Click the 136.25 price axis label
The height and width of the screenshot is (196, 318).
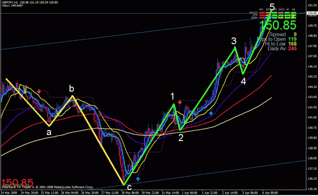pyautogui.click(x=312, y=179)
